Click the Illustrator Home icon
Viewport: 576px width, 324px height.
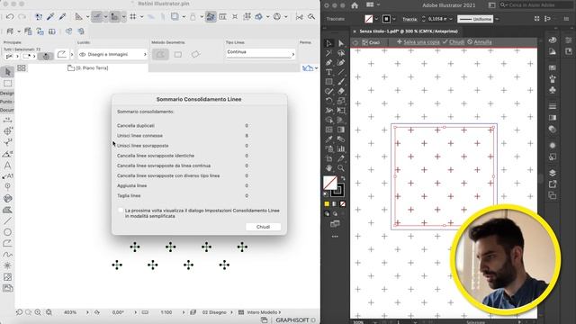click(x=355, y=5)
